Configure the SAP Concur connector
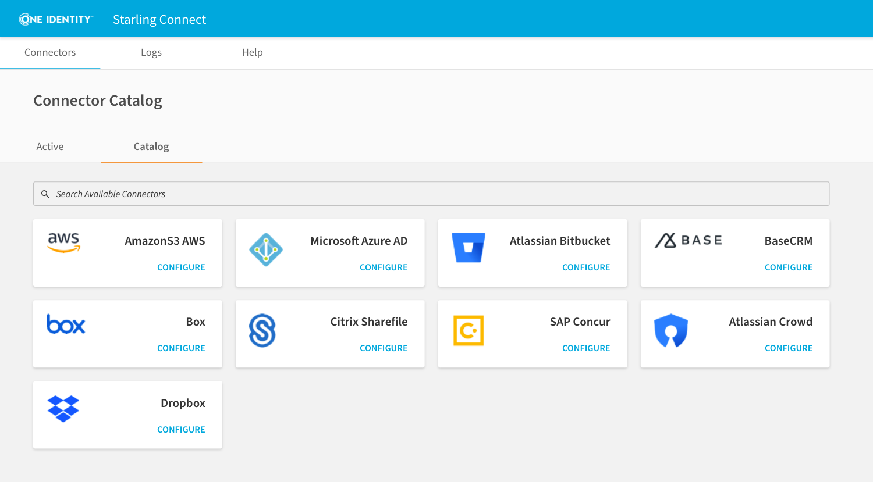This screenshot has height=482, width=873. (586, 348)
